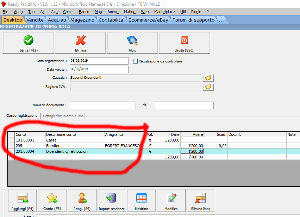Click the Dare column header
Image resolution: width=300 pixels, height=217 pixels.
pos(169,134)
